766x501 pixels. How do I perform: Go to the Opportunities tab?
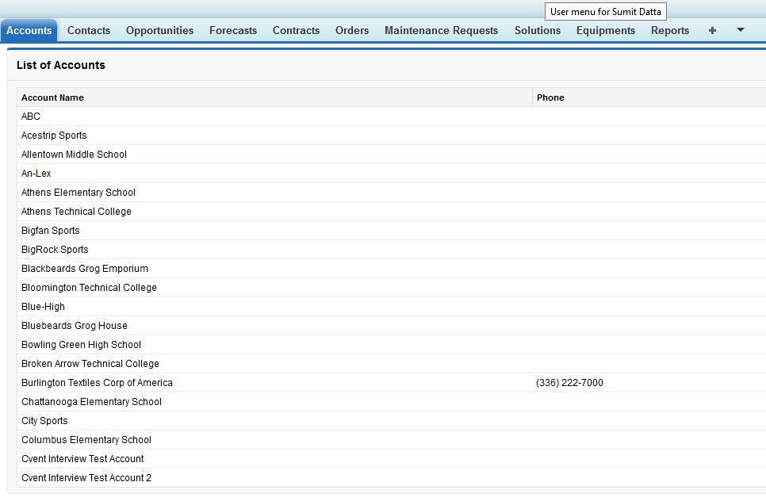click(x=159, y=30)
